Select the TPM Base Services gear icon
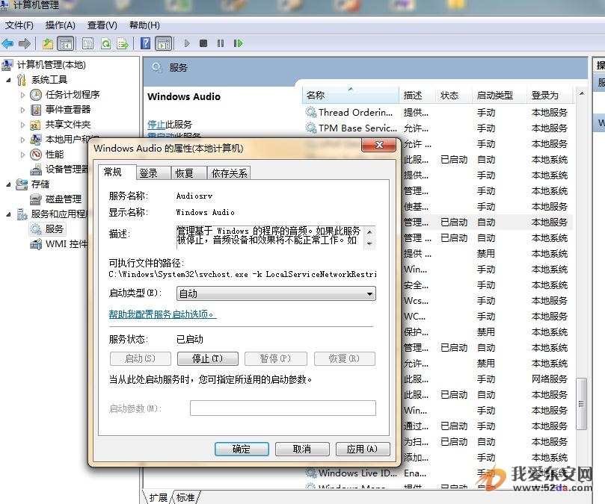 (310, 128)
